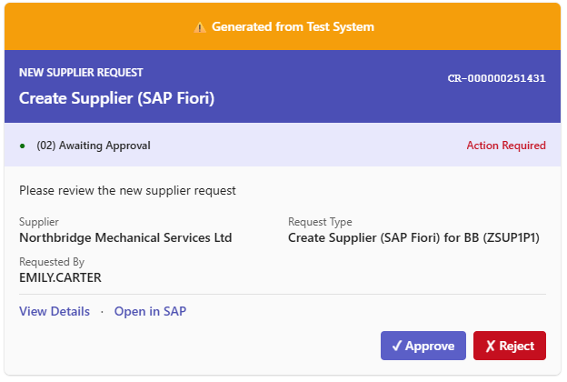Select requester name EMILY.CARTER
The height and width of the screenshot is (382, 567).
tap(60, 277)
